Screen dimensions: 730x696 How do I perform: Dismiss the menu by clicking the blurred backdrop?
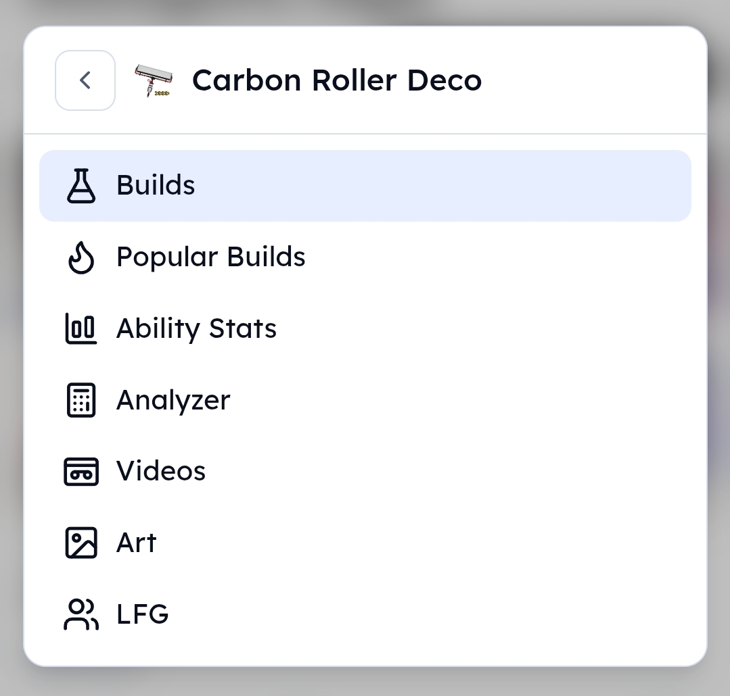coord(365,682)
